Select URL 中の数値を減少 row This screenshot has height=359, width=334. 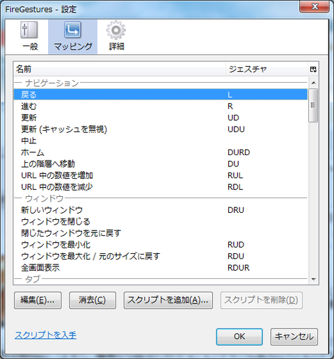pyautogui.click(x=161, y=187)
